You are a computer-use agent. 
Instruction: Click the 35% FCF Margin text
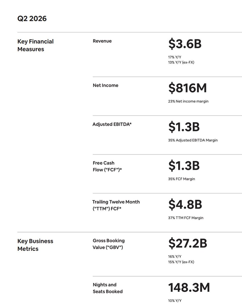coord(181,179)
